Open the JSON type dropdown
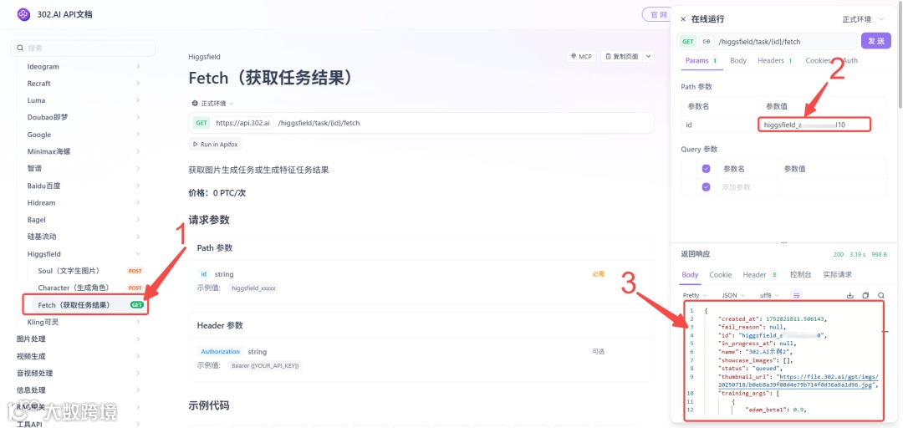 (x=734, y=296)
